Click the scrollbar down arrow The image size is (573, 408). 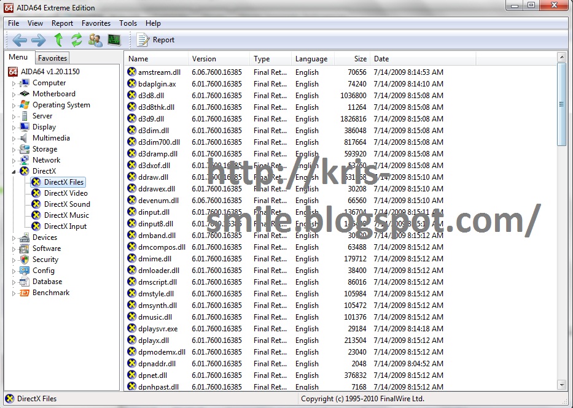[x=562, y=385]
